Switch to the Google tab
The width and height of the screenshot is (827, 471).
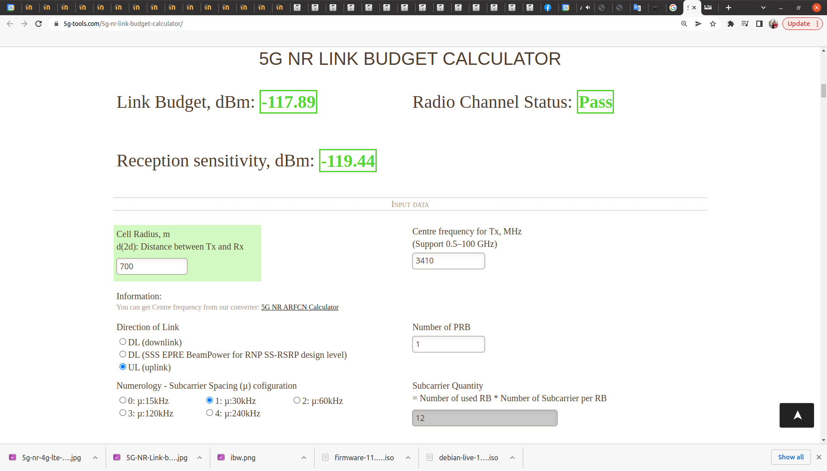(673, 8)
